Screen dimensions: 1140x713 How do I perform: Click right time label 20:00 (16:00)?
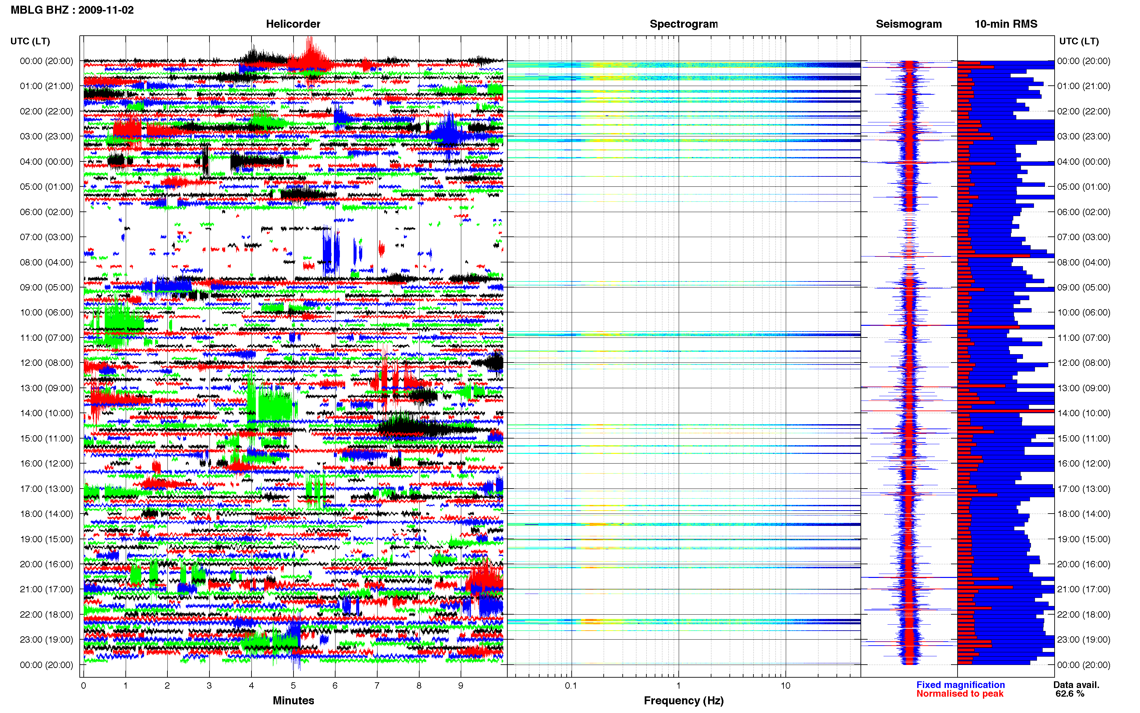[x=1083, y=564]
